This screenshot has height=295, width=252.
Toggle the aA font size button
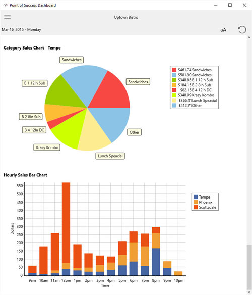[223, 30]
